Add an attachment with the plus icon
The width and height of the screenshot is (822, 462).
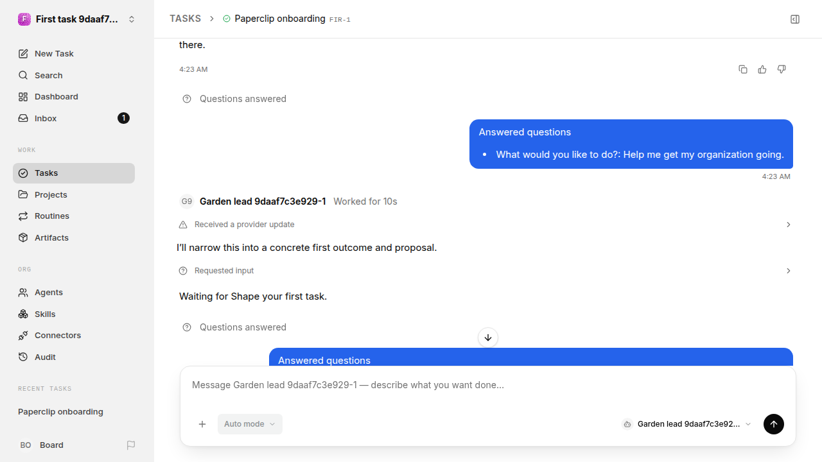click(x=202, y=424)
